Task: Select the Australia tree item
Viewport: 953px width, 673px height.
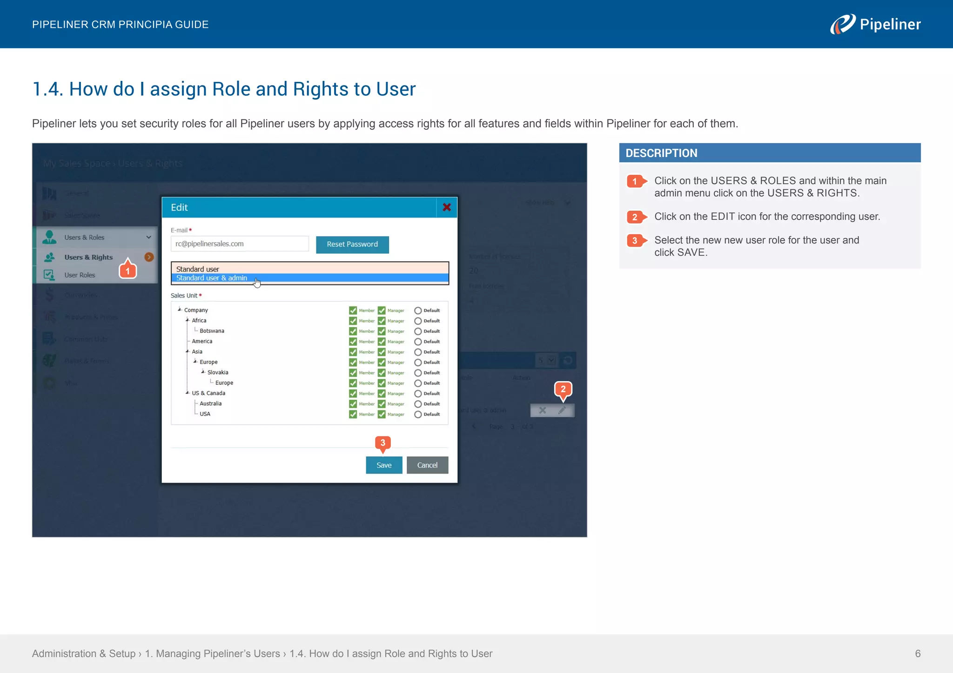Action: click(210, 403)
